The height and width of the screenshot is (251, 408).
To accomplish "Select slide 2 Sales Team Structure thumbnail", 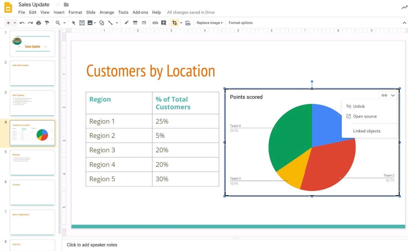I will tap(32, 74).
